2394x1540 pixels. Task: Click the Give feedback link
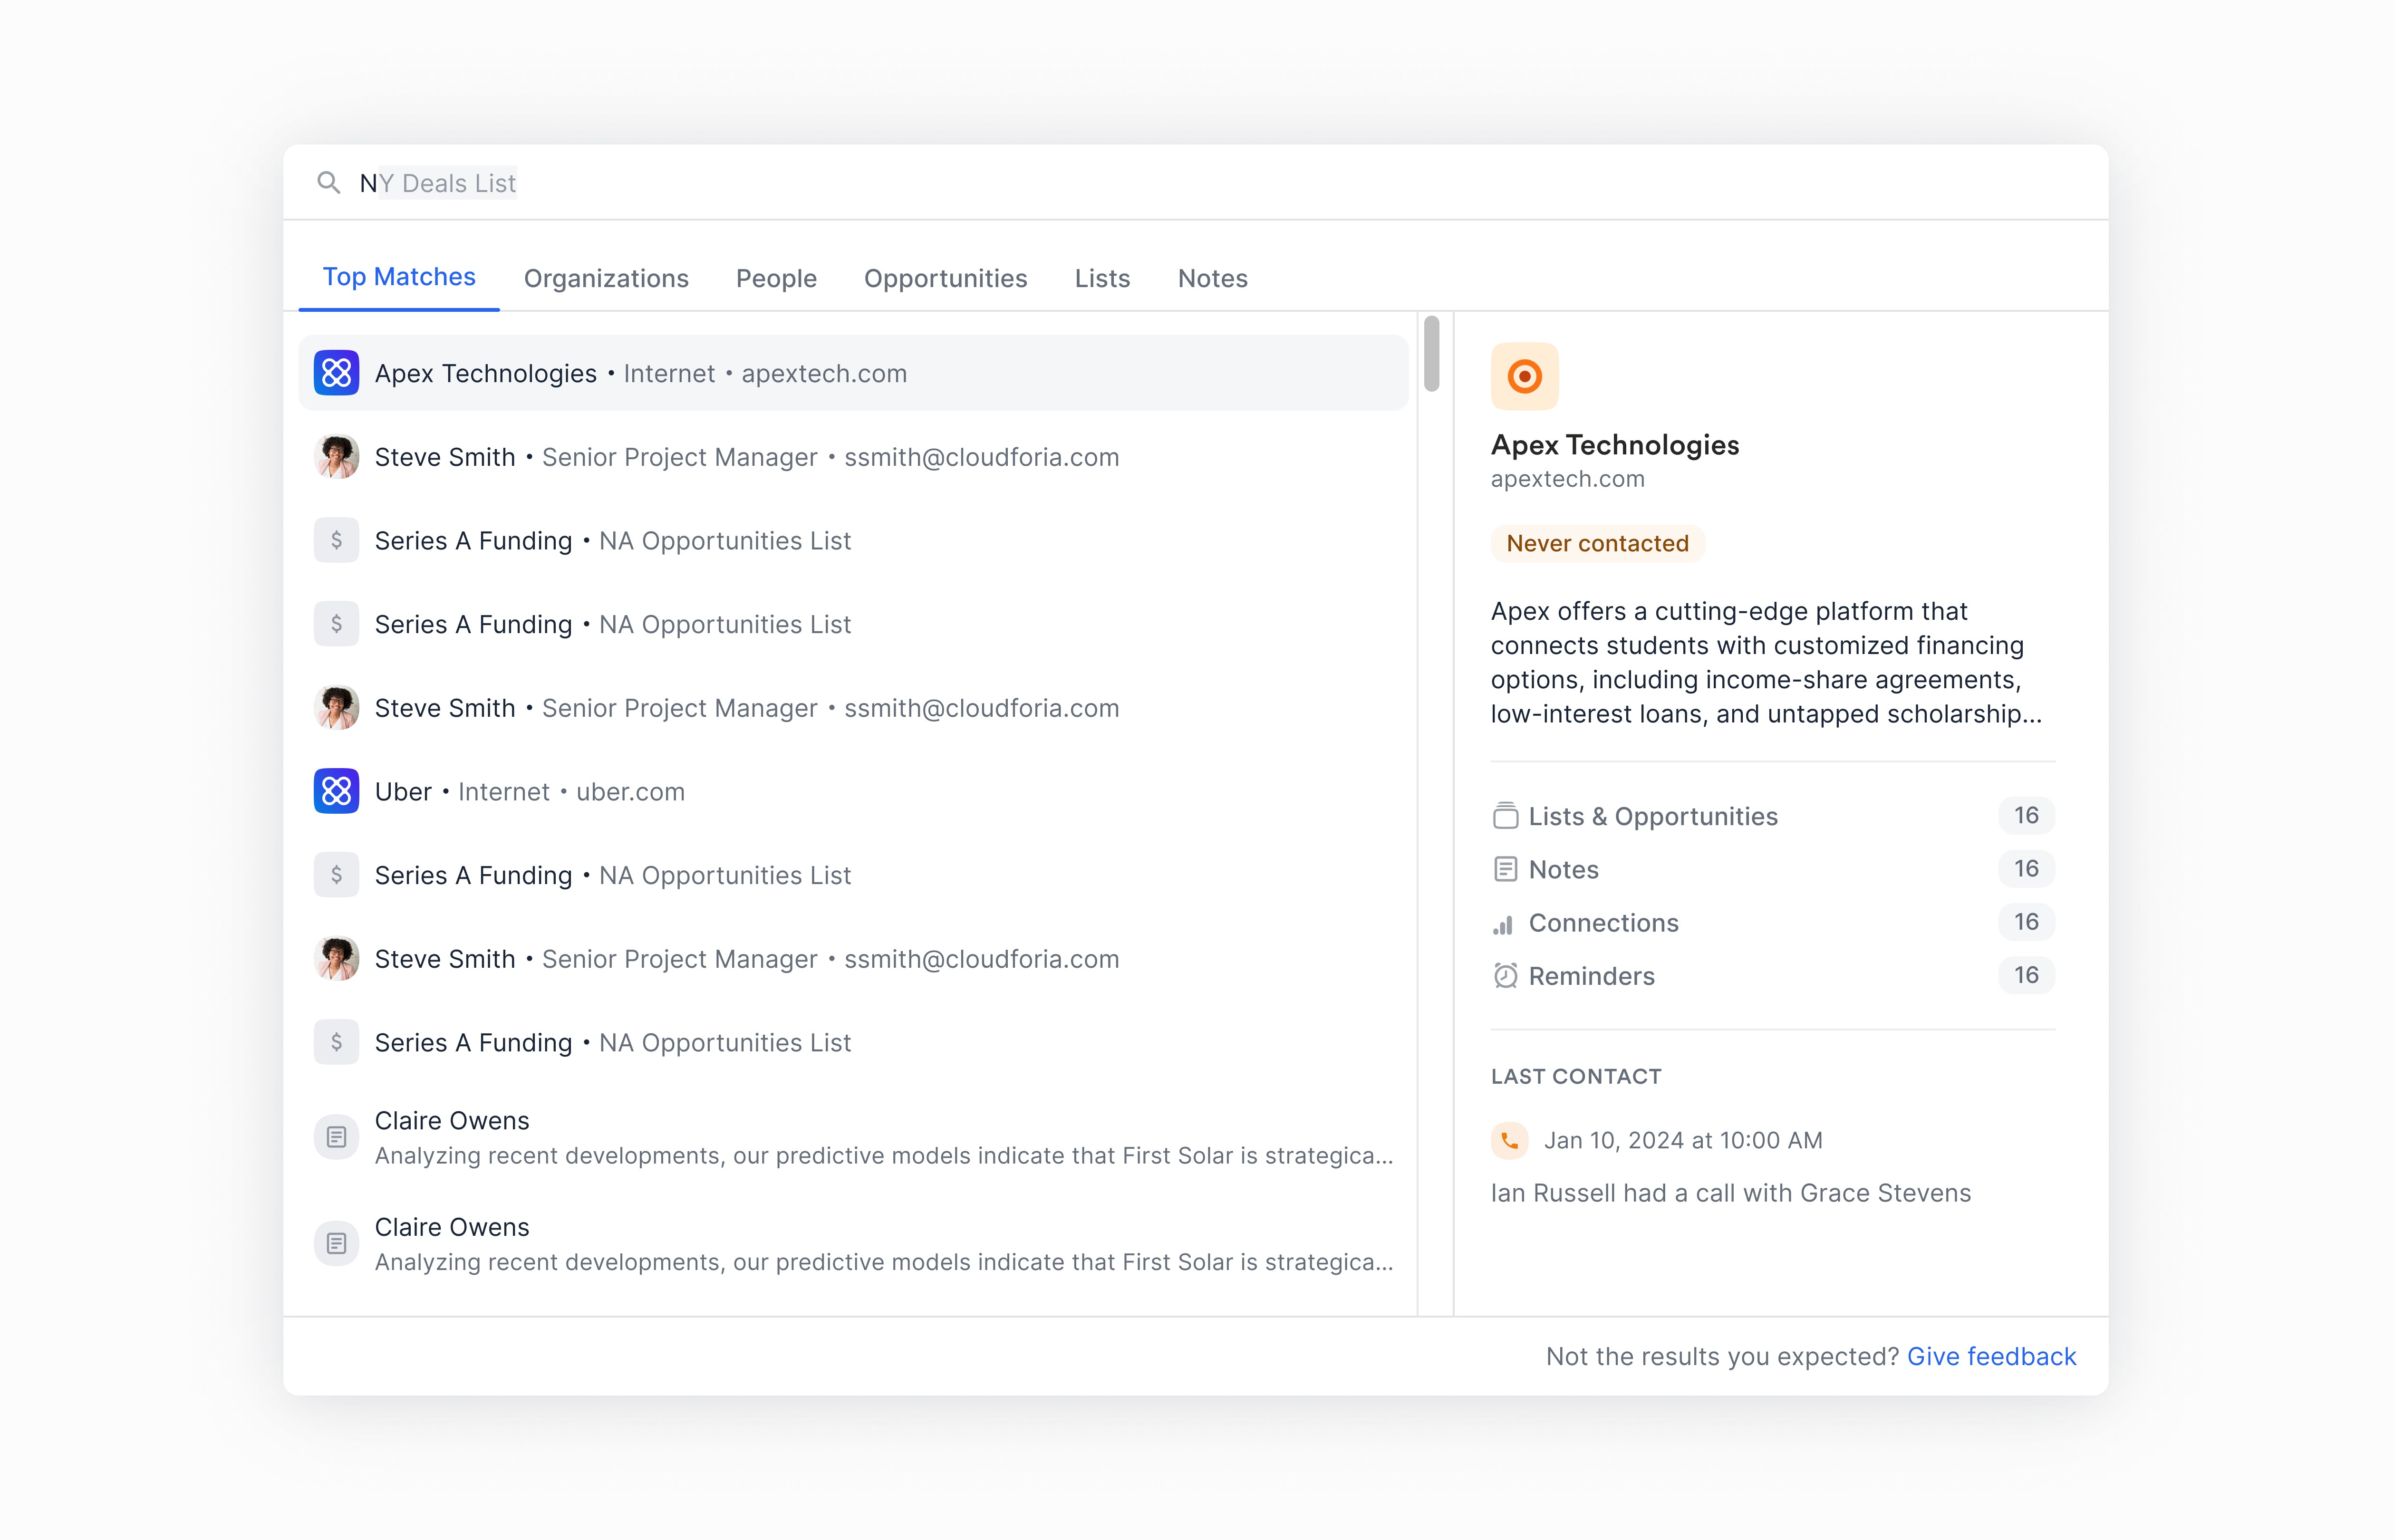coord(1991,1356)
